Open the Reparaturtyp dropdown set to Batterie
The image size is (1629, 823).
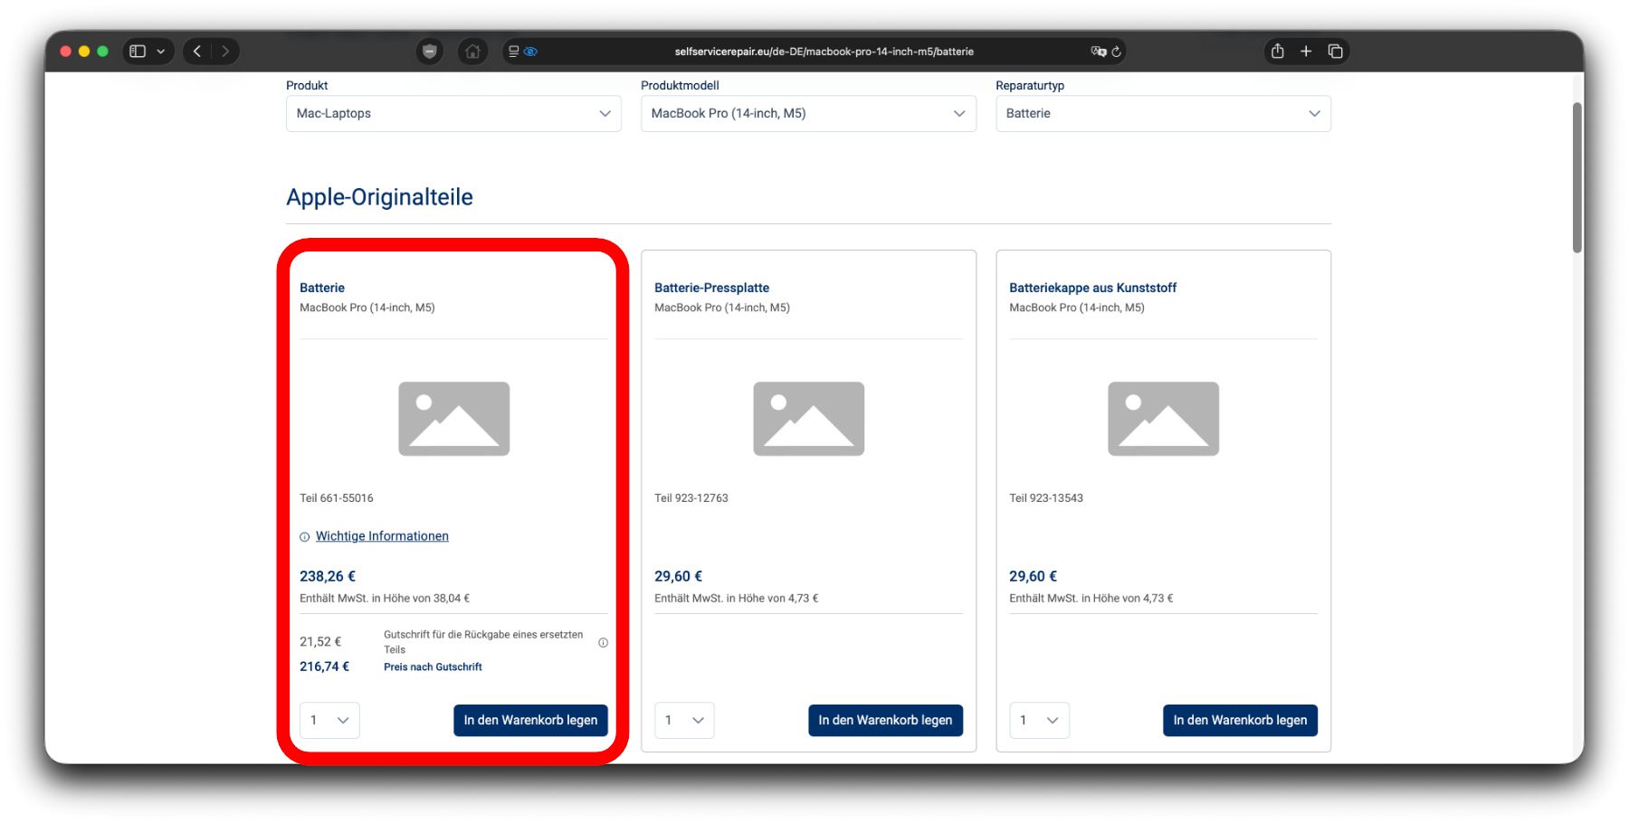(1163, 114)
